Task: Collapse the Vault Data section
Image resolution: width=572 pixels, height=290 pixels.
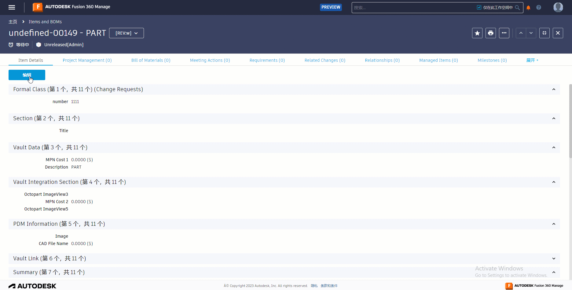Action: (554, 147)
